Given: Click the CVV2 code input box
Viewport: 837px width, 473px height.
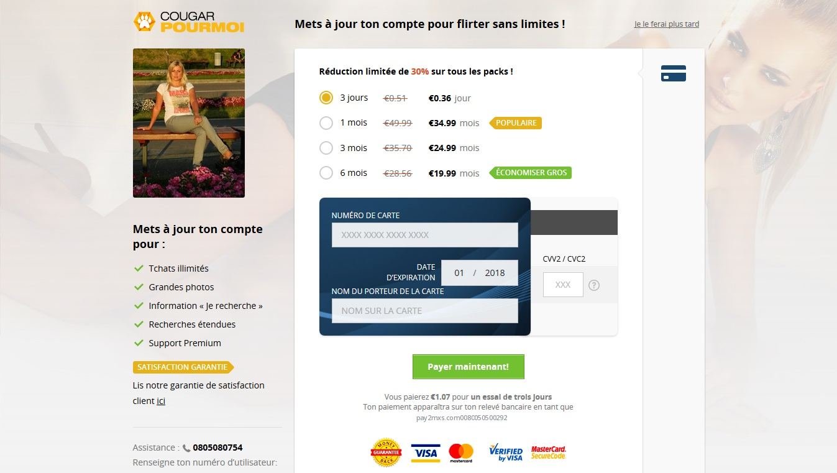Looking at the screenshot, I should tap(563, 285).
